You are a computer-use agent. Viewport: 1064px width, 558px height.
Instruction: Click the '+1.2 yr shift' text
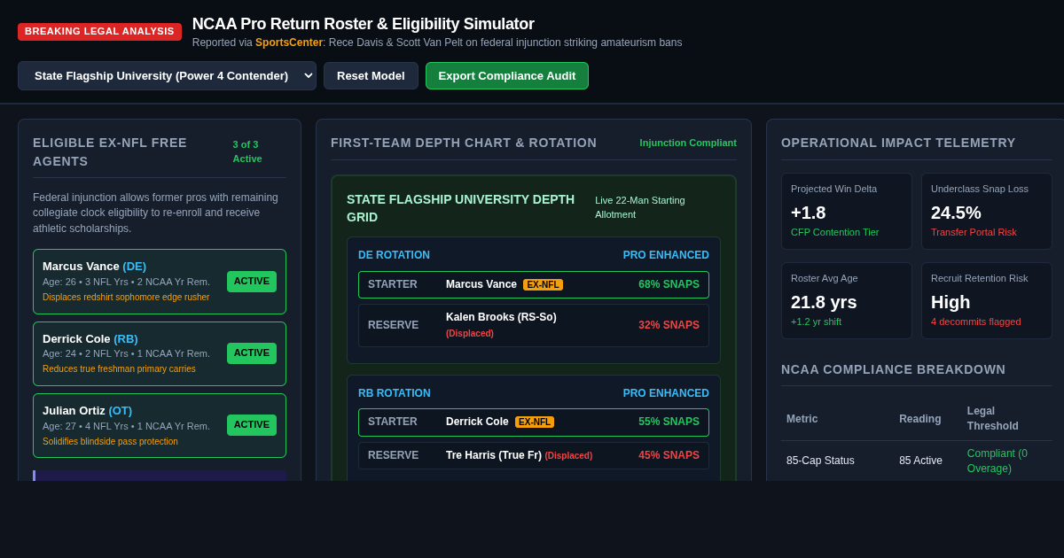(x=816, y=322)
